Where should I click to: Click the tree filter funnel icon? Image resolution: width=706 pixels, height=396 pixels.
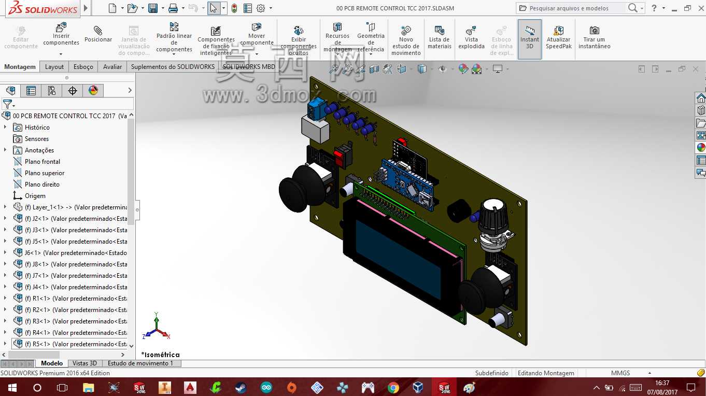[x=7, y=104]
